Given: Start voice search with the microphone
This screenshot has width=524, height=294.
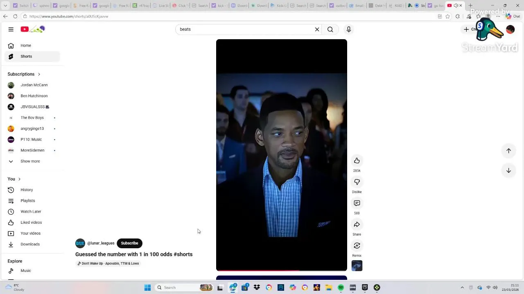Looking at the screenshot, I should coord(349,29).
